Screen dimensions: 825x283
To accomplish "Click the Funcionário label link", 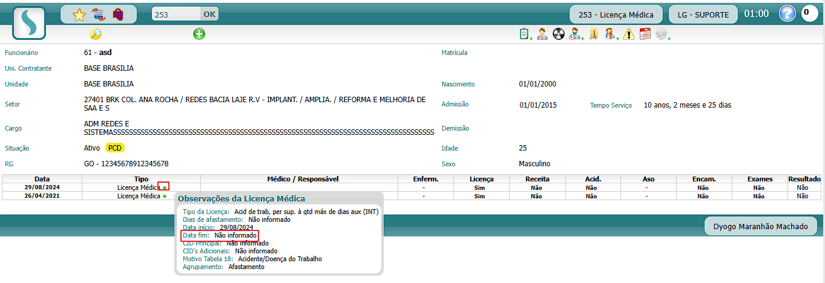I will click(x=22, y=53).
